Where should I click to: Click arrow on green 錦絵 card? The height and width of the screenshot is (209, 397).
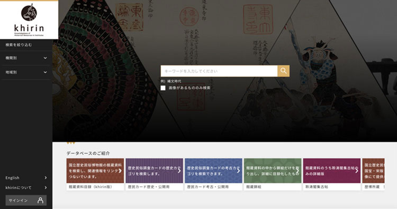[x=297, y=171]
